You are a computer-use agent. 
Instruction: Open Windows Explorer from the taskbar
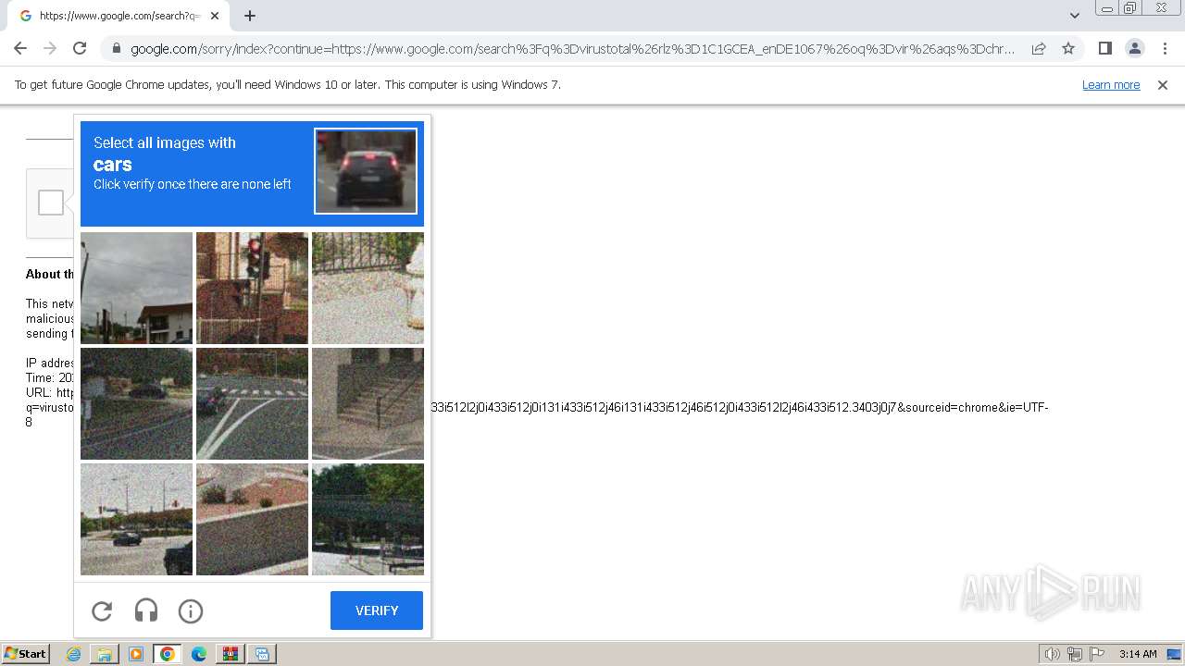105,654
